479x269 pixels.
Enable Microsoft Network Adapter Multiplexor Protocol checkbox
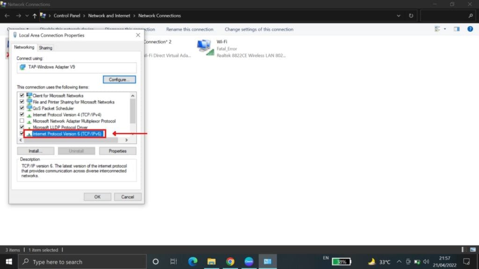22,121
